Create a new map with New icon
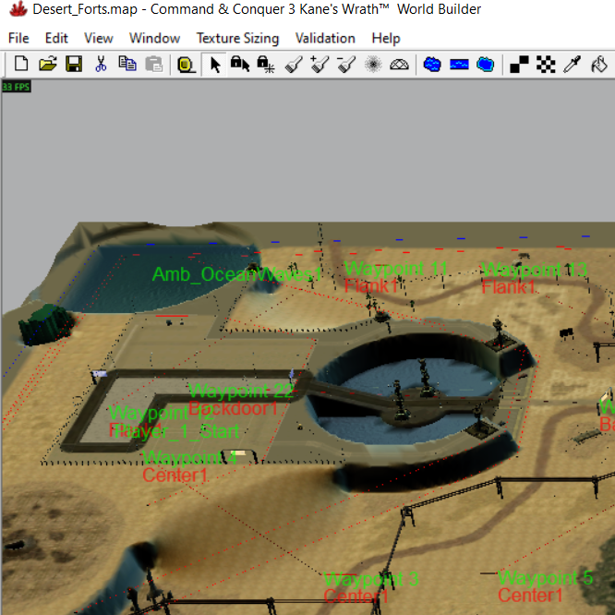 (x=21, y=64)
